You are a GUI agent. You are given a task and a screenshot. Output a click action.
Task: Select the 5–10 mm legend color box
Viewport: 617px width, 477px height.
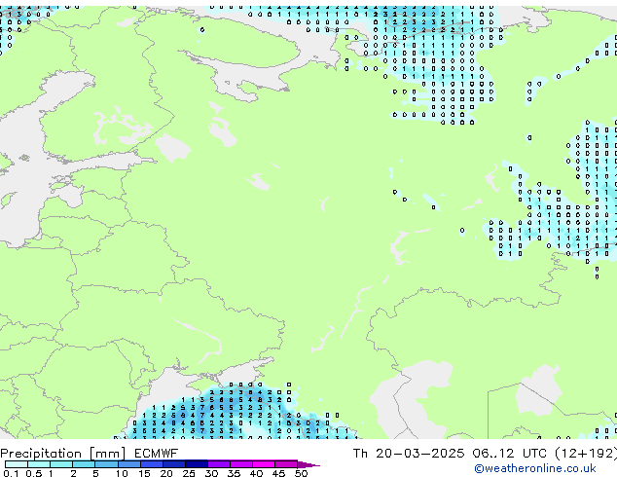click(107, 464)
